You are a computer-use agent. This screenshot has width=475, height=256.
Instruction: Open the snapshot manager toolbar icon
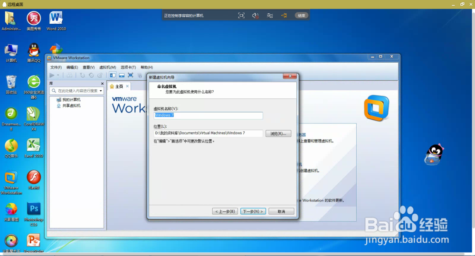tap(100, 75)
